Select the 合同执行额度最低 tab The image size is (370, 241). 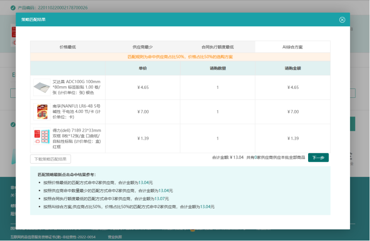pyautogui.click(x=217, y=47)
